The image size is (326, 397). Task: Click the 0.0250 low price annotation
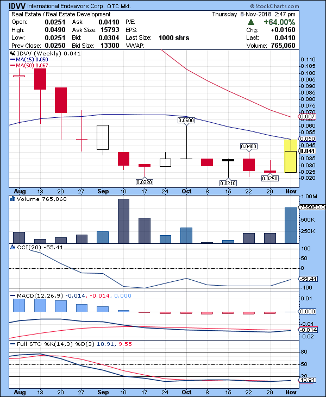coord(270,179)
